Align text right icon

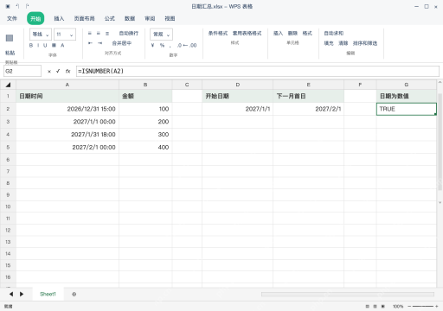tap(107, 34)
